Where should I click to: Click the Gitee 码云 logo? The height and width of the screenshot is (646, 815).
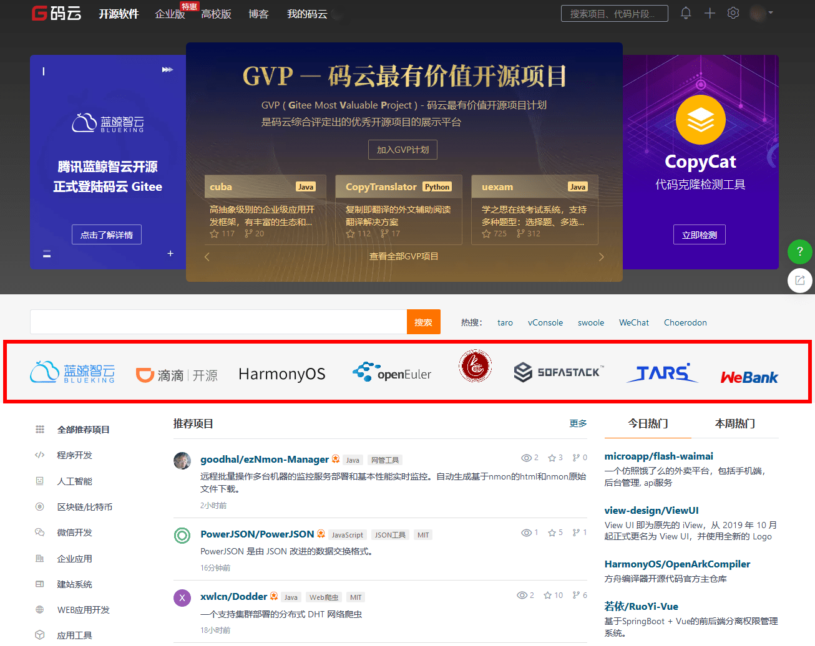click(56, 13)
